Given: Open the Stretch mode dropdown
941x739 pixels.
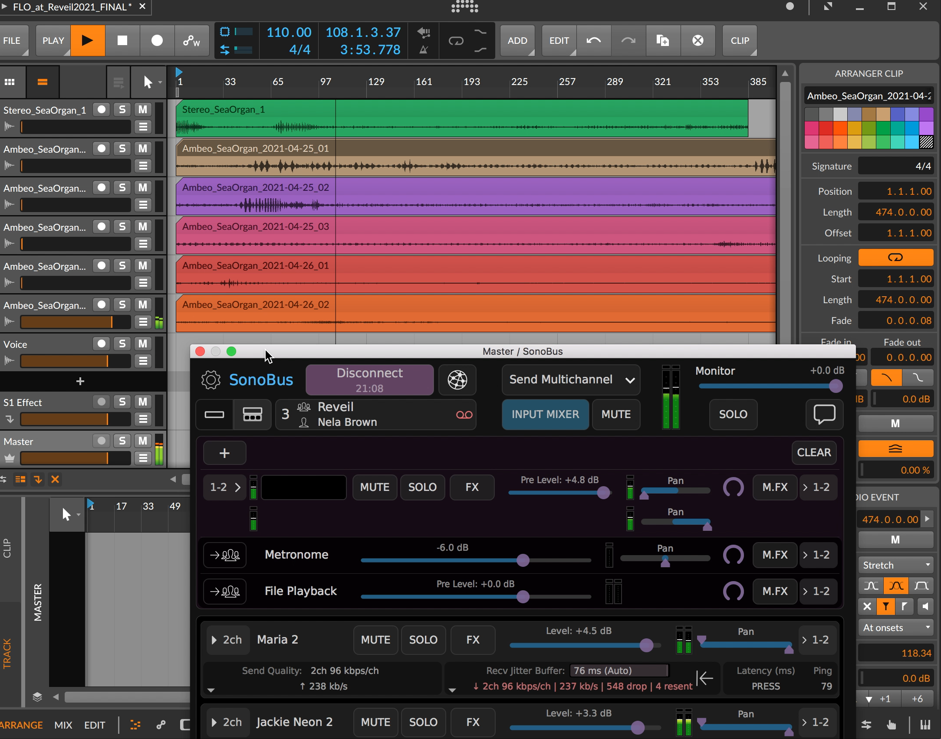Looking at the screenshot, I should [895, 565].
